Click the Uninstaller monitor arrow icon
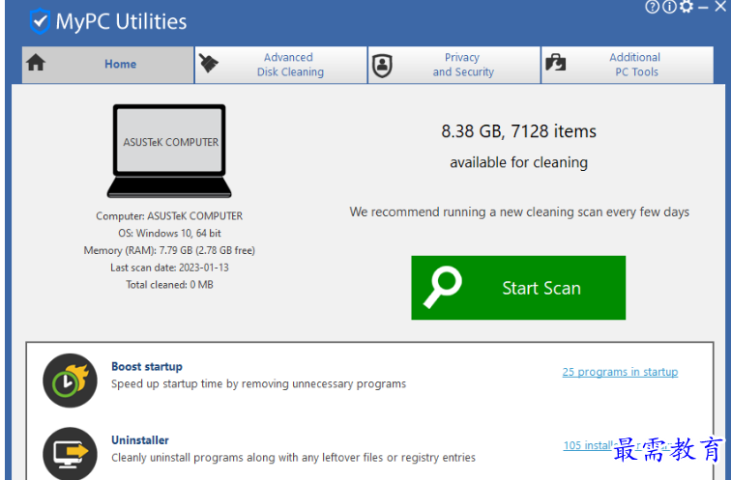Viewport: 731px width, 480px height. (70, 454)
